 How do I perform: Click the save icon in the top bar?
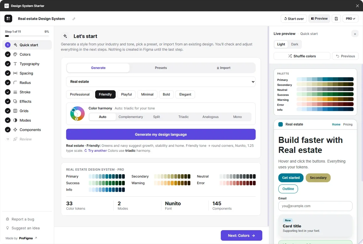click(336, 19)
